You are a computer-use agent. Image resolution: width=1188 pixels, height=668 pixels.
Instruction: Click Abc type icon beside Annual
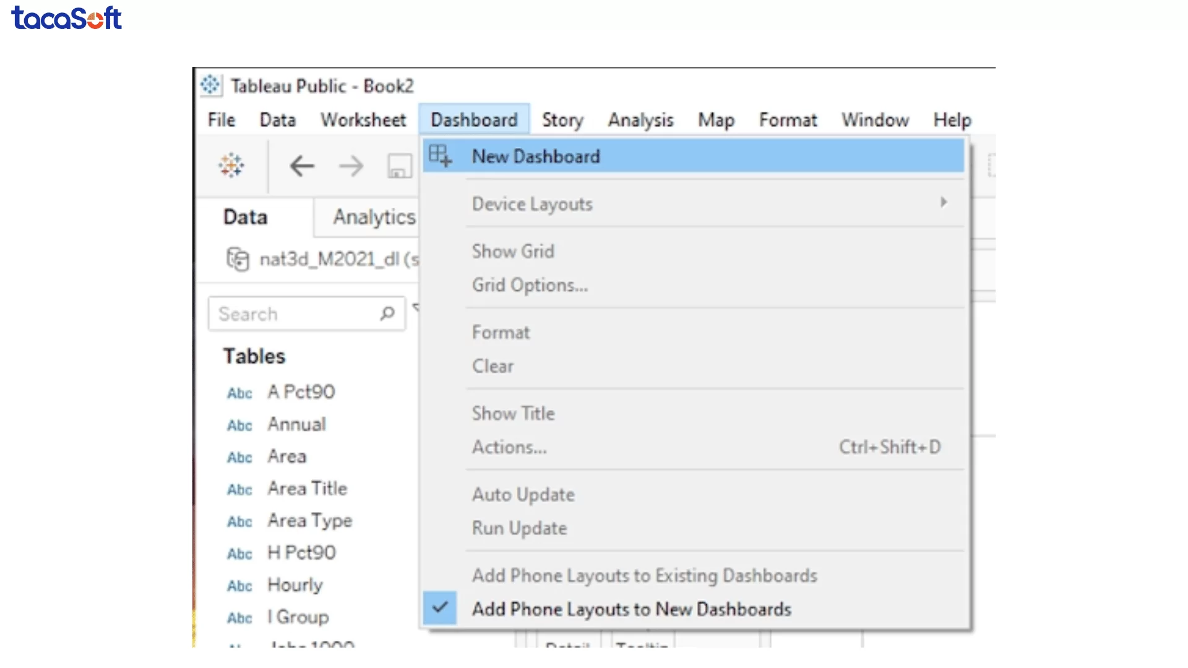[x=239, y=426]
